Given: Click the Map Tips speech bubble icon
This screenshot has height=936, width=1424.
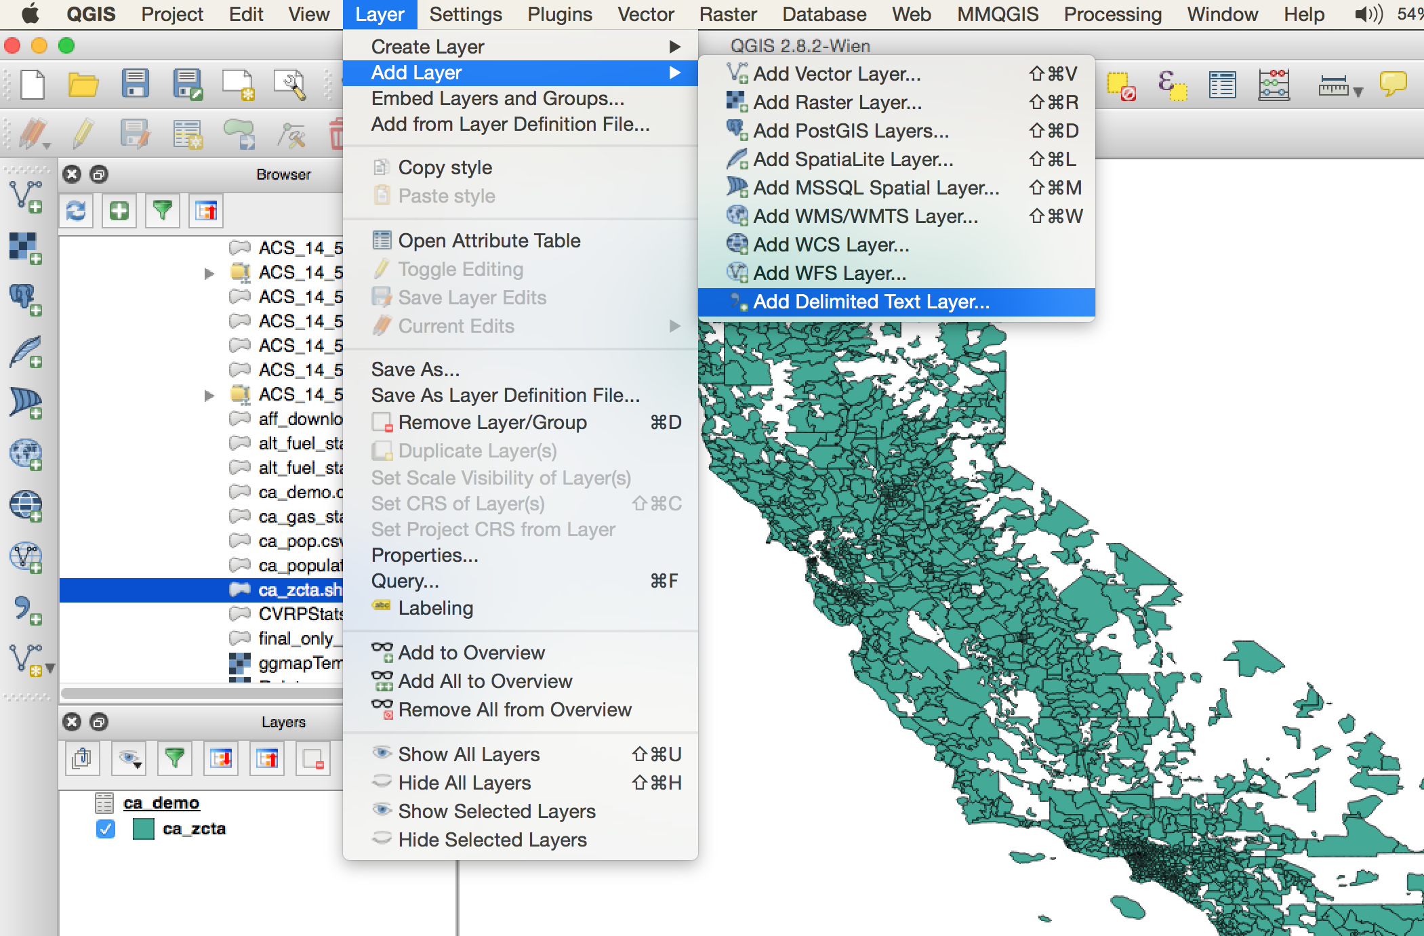Looking at the screenshot, I should coord(1393,84).
